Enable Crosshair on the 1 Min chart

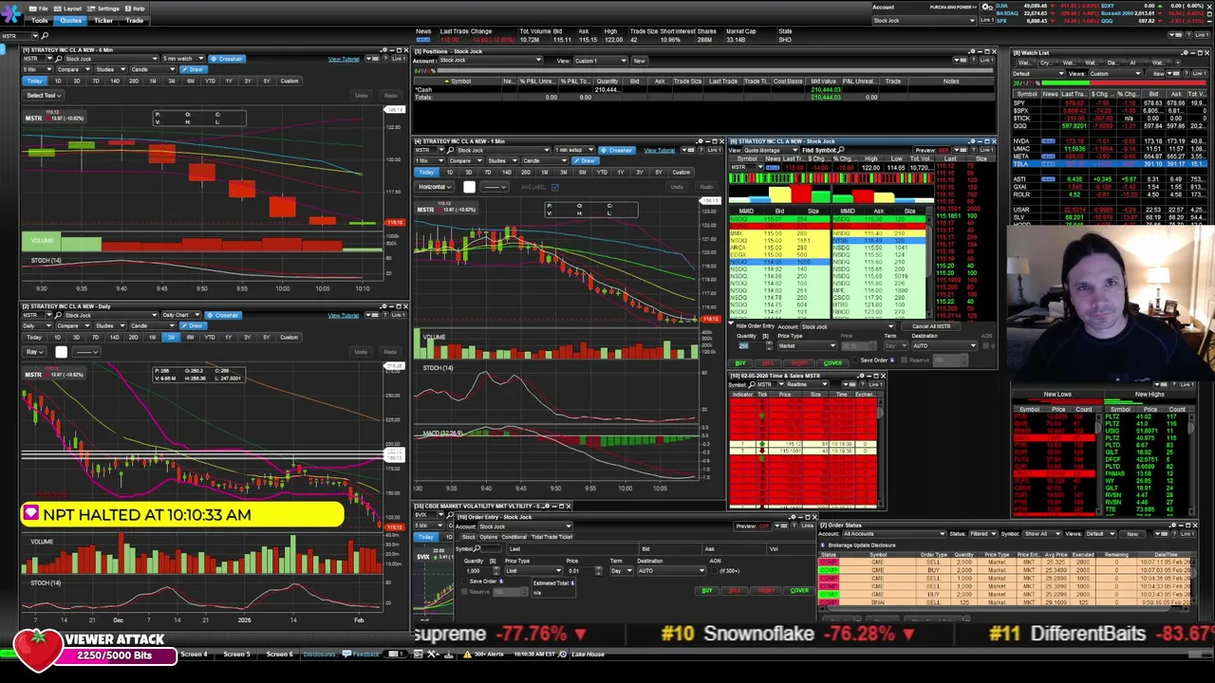(616, 150)
